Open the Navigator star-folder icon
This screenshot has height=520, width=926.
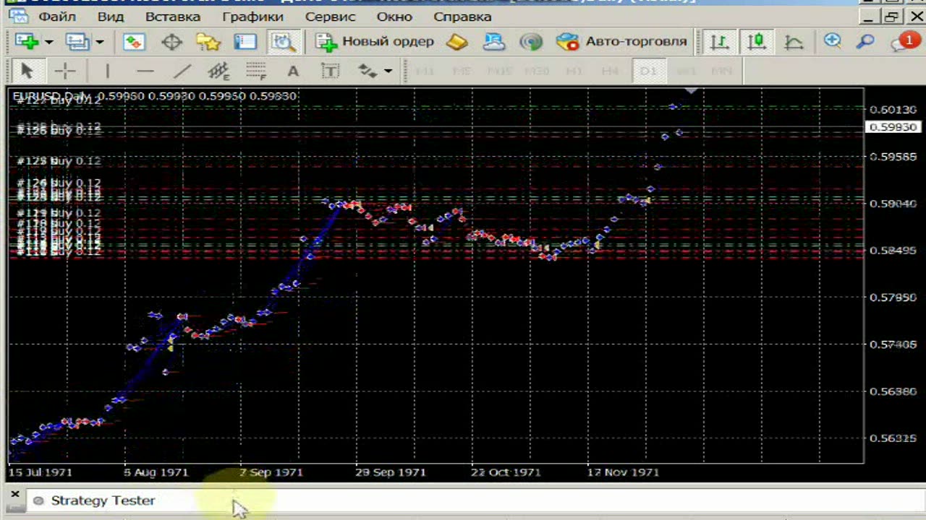[208, 42]
